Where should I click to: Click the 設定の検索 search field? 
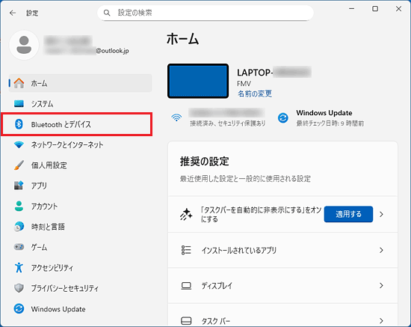coord(205,13)
